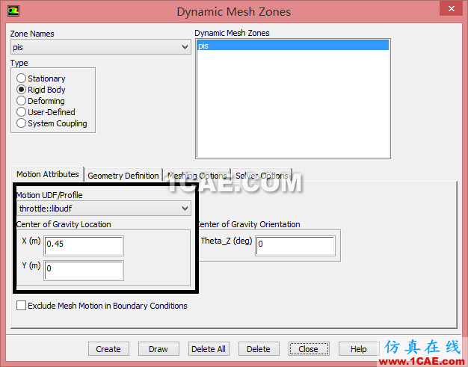
Task: Click the Create button
Action: point(108,349)
